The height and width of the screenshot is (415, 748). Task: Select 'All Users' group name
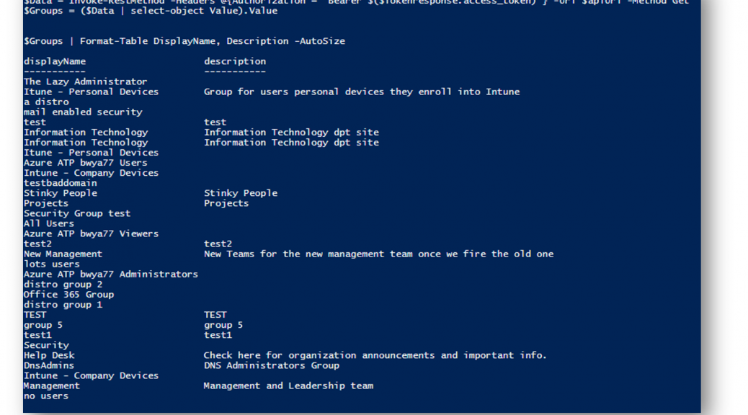coord(49,224)
